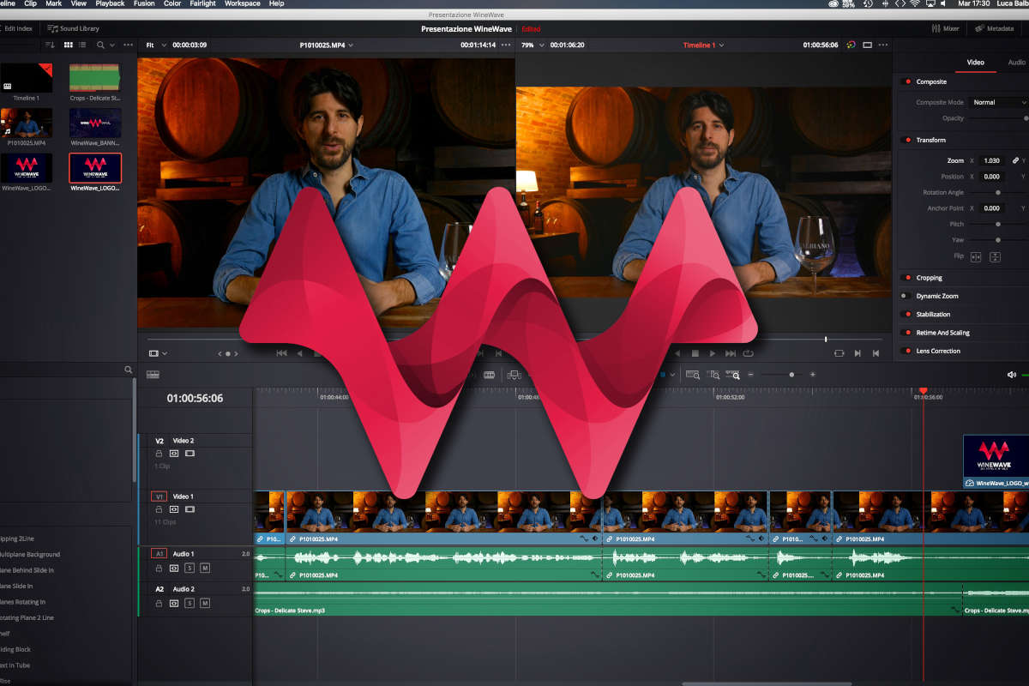Lock the Video 2 track
This screenshot has height=686, width=1029.
[159, 453]
